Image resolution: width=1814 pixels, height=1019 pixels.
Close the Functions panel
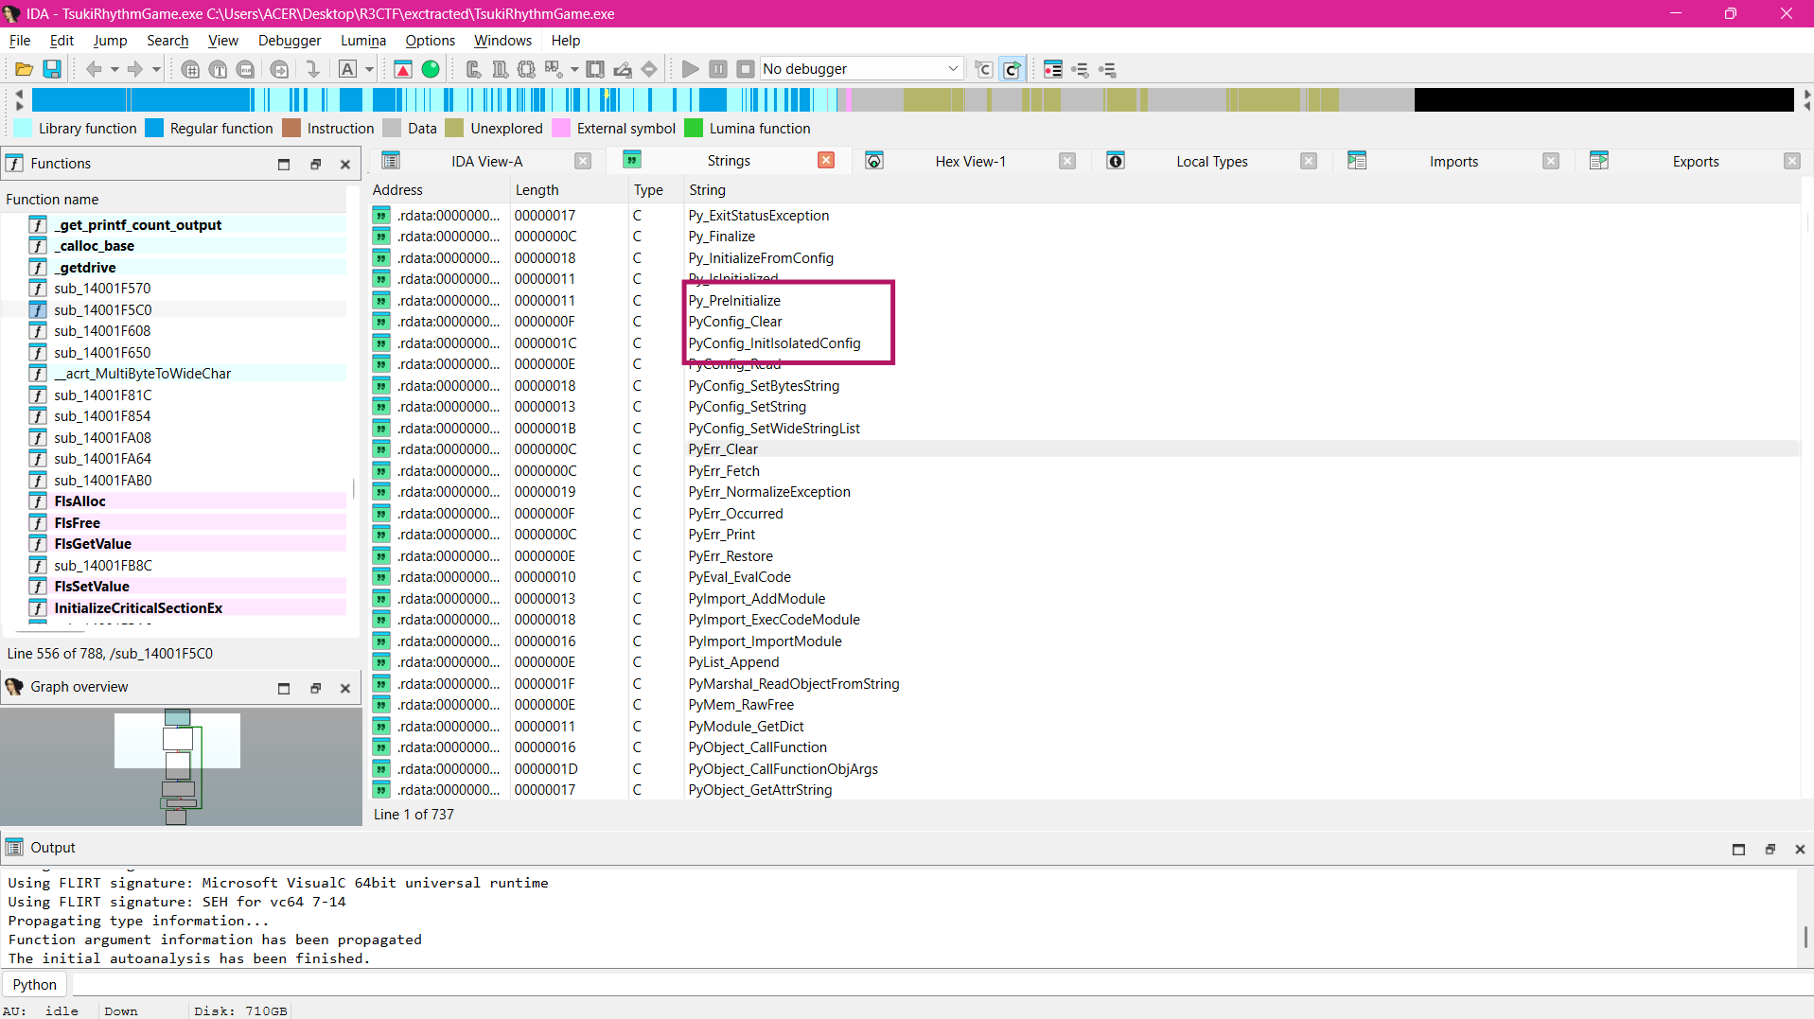[345, 164]
